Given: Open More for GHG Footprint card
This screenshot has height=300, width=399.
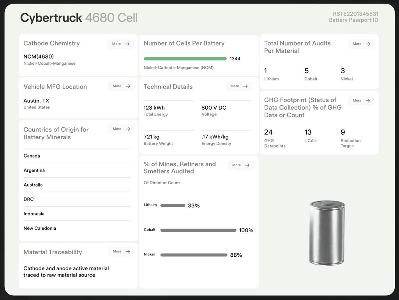Looking at the screenshot, I should click(x=361, y=101).
